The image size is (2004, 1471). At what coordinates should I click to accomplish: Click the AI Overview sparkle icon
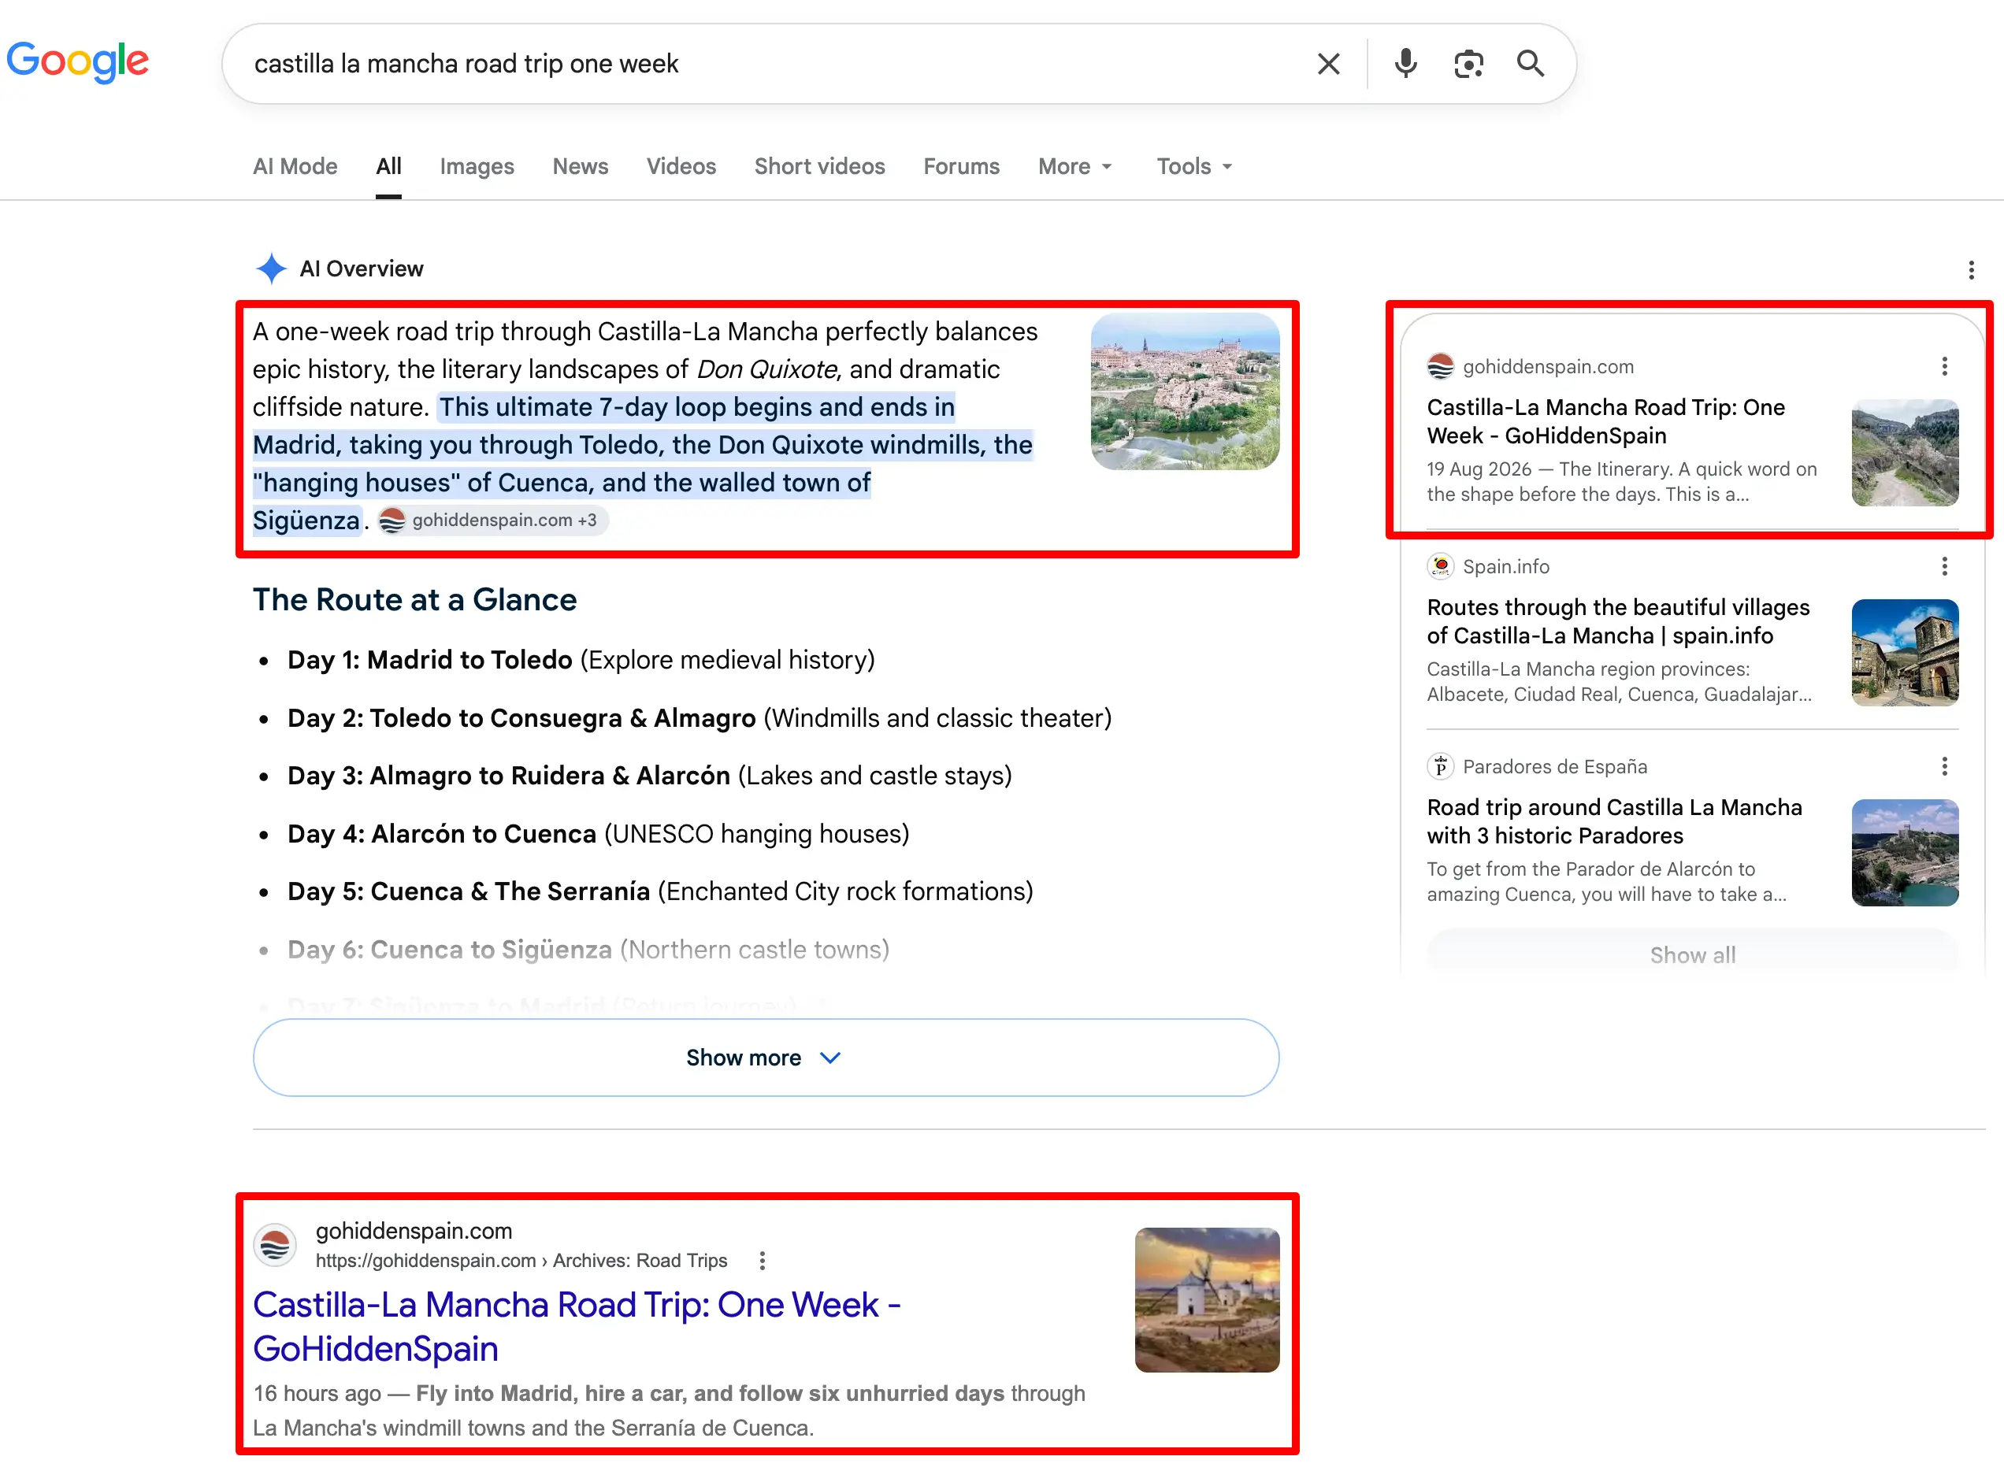point(271,269)
